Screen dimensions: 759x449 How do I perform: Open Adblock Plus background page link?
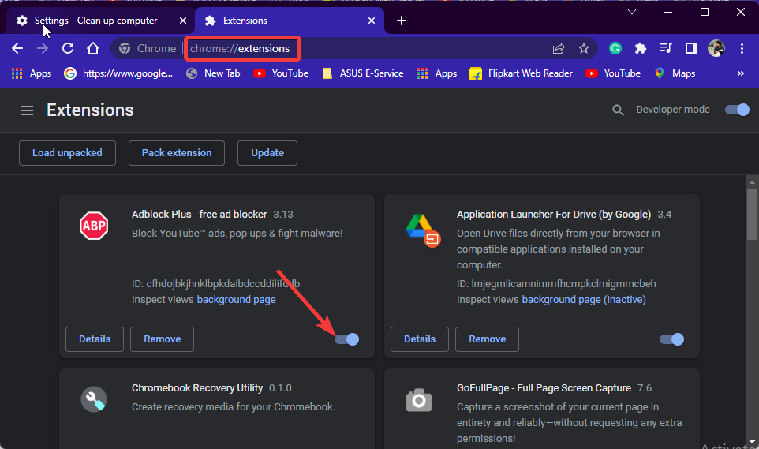(x=236, y=300)
